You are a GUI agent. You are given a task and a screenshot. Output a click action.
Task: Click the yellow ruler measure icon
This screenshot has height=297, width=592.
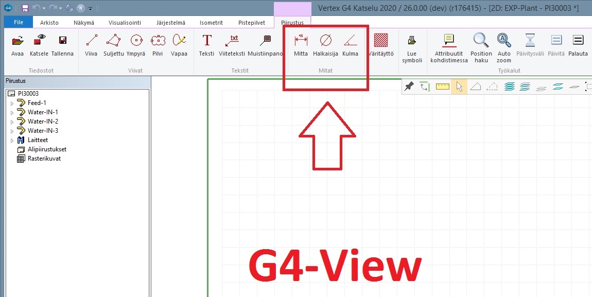(443, 87)
